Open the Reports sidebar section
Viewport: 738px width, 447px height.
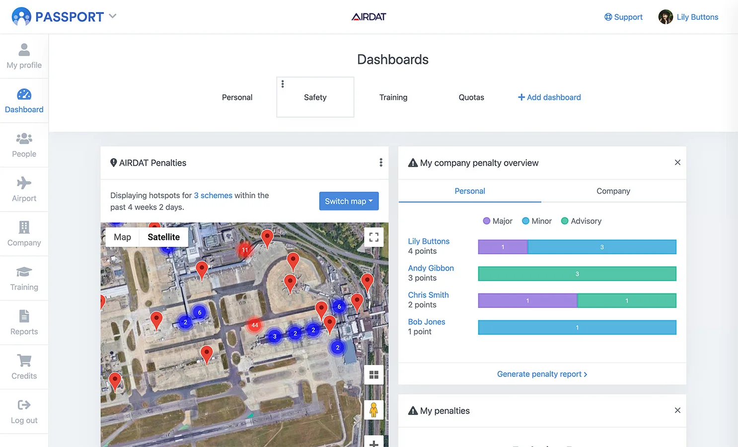tap(24, 322)
